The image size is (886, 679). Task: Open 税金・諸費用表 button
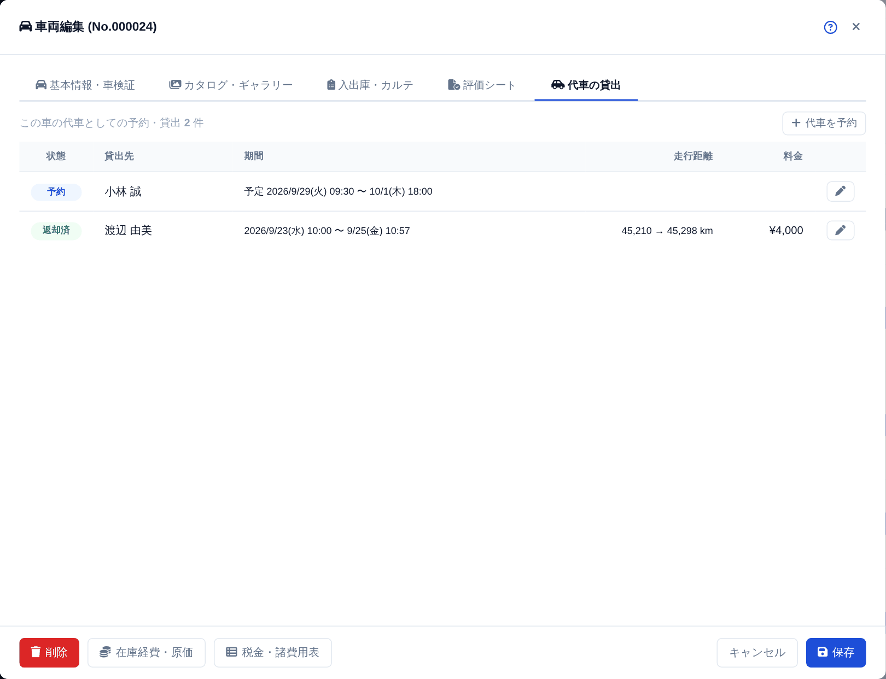[272, 652]
